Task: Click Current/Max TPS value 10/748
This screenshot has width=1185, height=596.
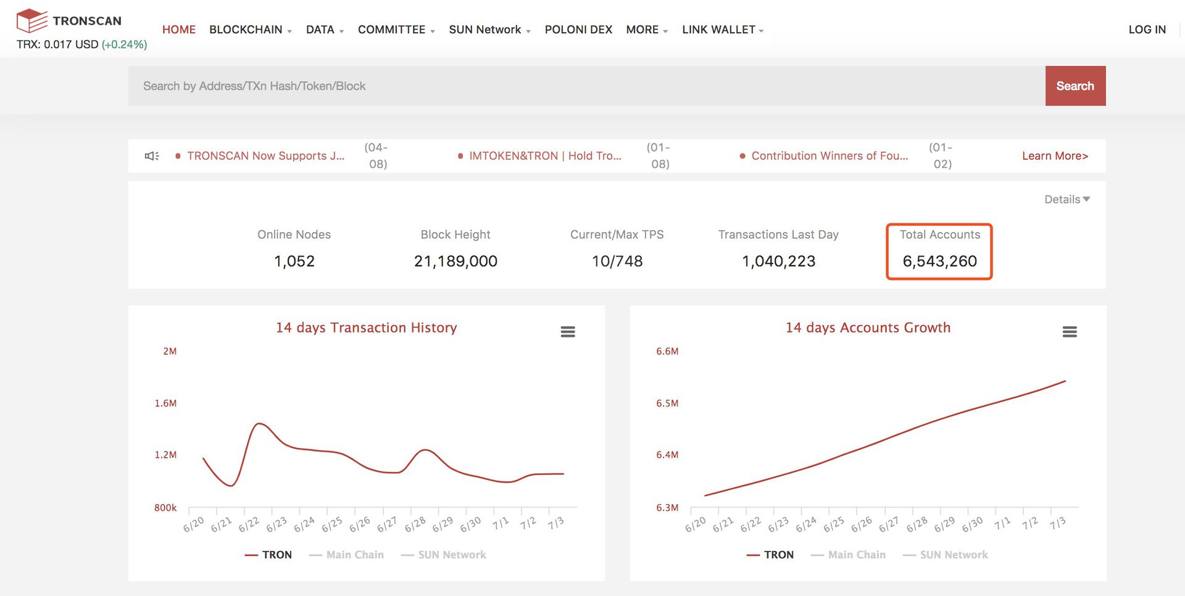Action: (617, 262)
